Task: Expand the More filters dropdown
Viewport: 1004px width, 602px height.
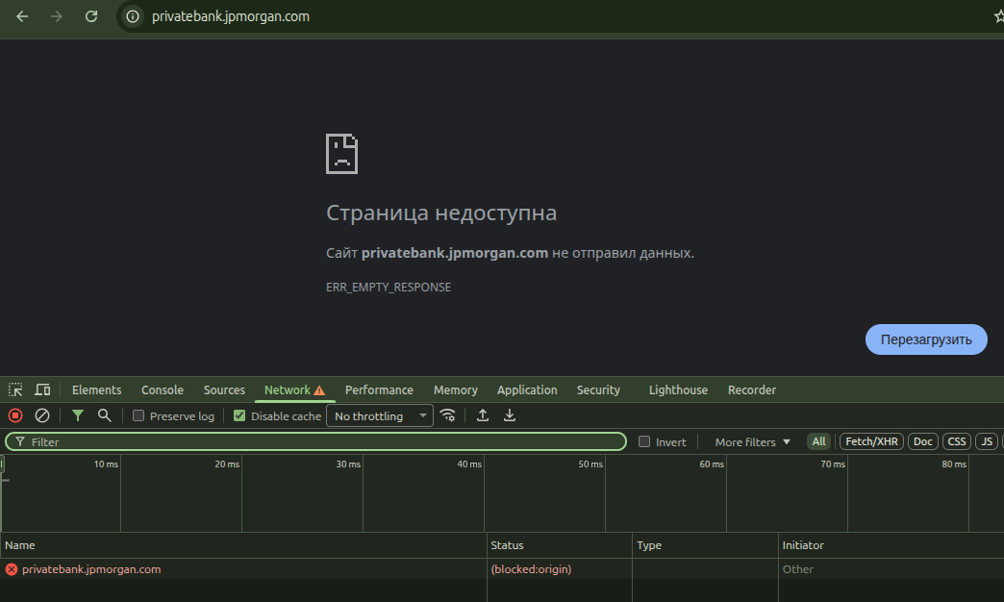Action: pyautogui.click(x=752, y=442)
